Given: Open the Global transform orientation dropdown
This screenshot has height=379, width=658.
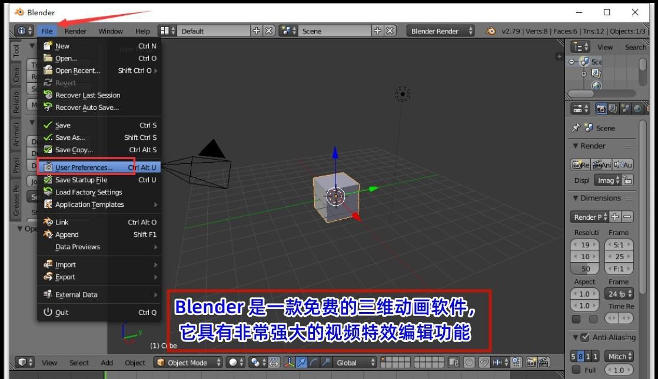Looking at the screenshot, I should pyautogui.click(x=354, y=363).
